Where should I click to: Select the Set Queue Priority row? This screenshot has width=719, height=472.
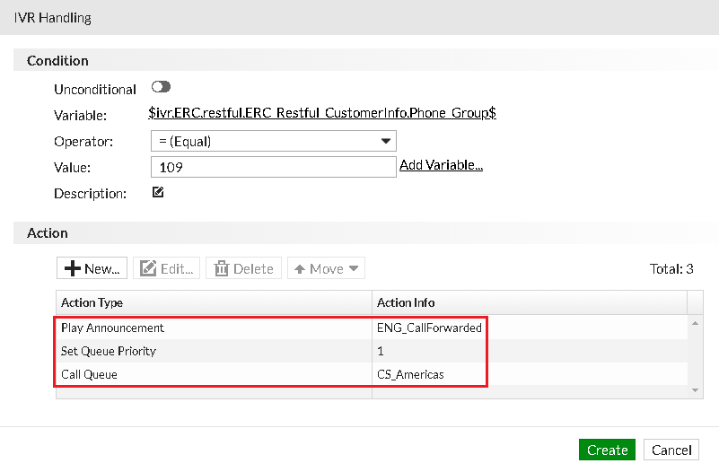pyautogui.click(x=372, y=351)
